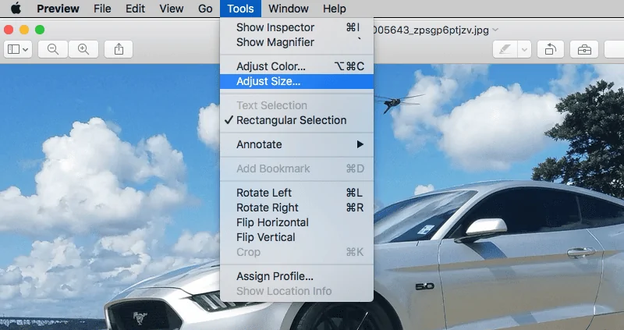The image size is (624, 330).
Task: Choose Rotate Right
Action: click(297, 208)
